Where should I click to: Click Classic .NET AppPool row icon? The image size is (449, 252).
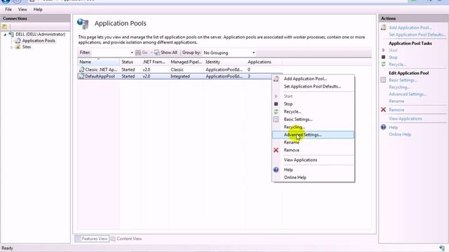click(81, 69)
